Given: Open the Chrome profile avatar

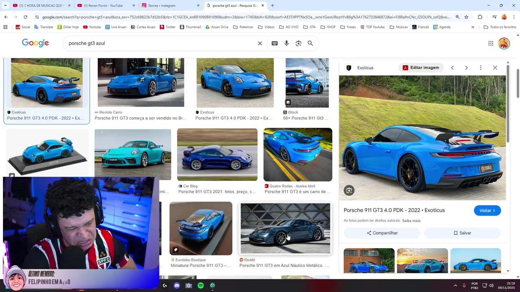Looking at the screenshot, I should [504, 17].
